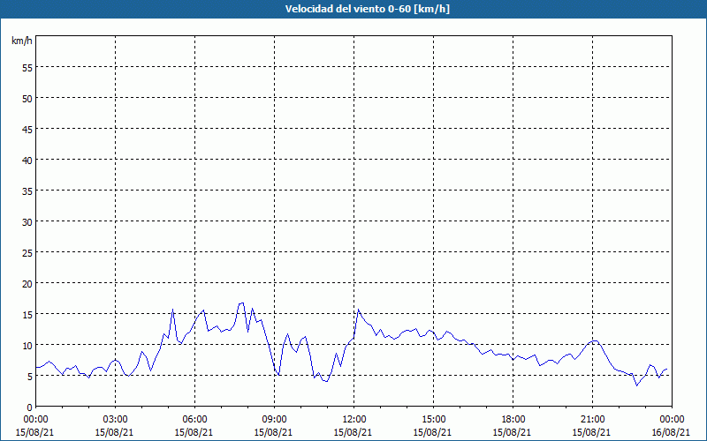The image size is (707, 441).
Task: Click the "25" y-axis tick label
Action: point(27,252)
